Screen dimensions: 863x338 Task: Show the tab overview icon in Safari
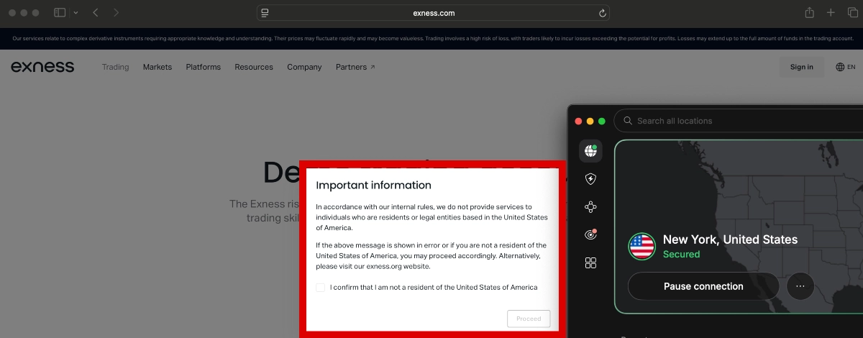852,13
